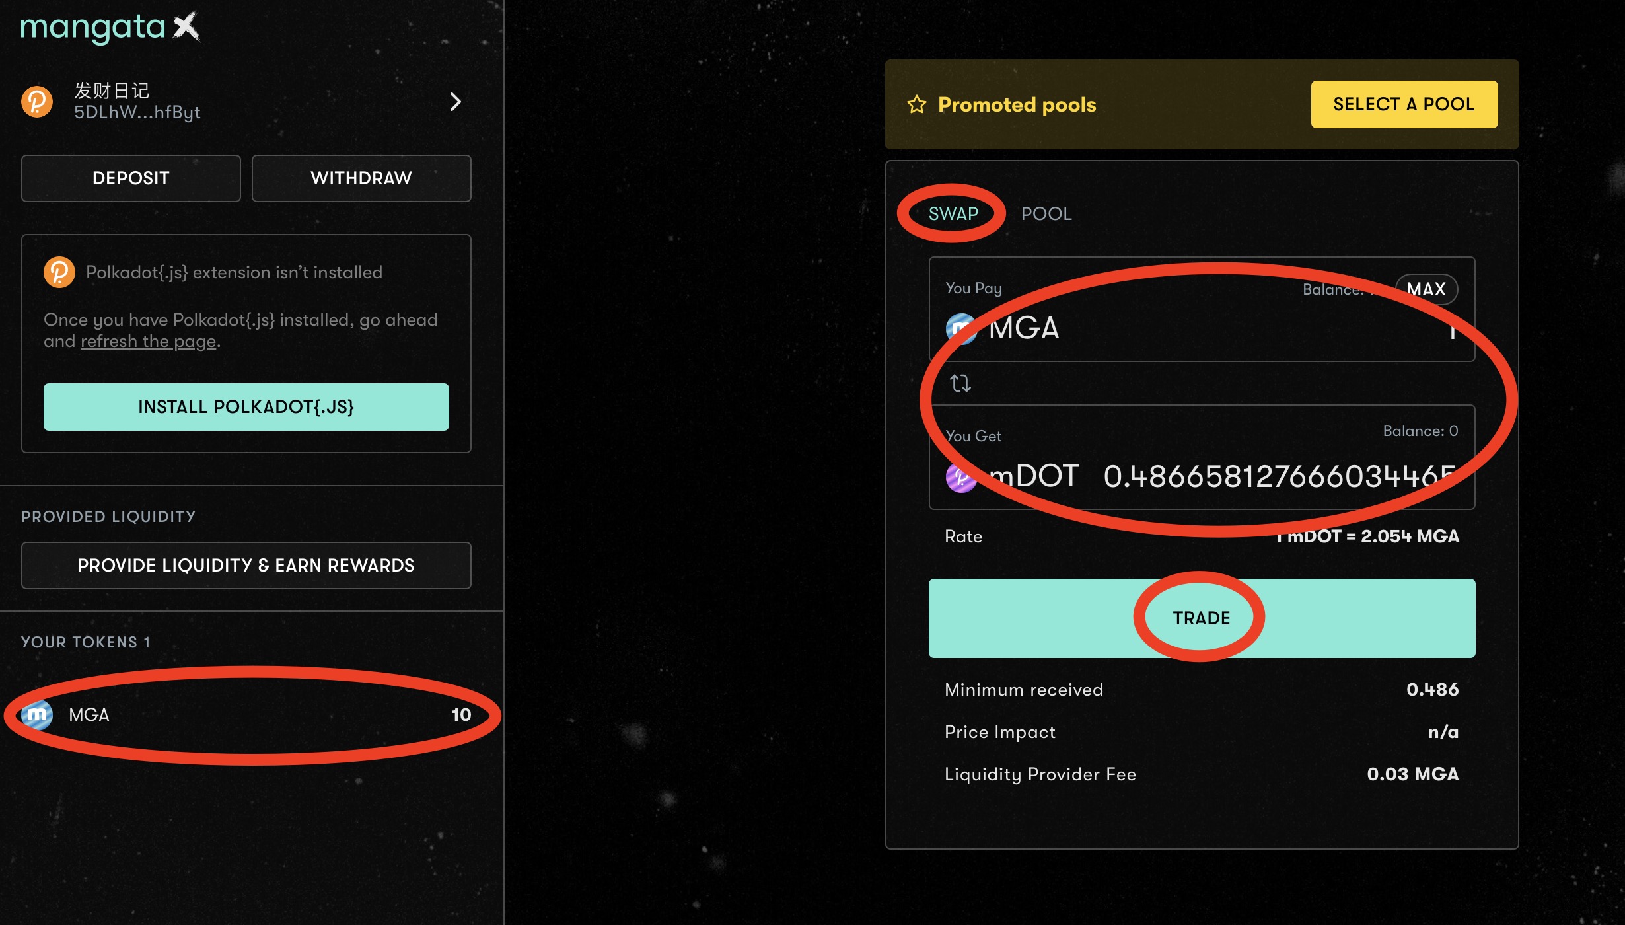Expand account details with the chevron arrow
The width and height of the screenshot is (1625, 925).
[x=455, y=102]
